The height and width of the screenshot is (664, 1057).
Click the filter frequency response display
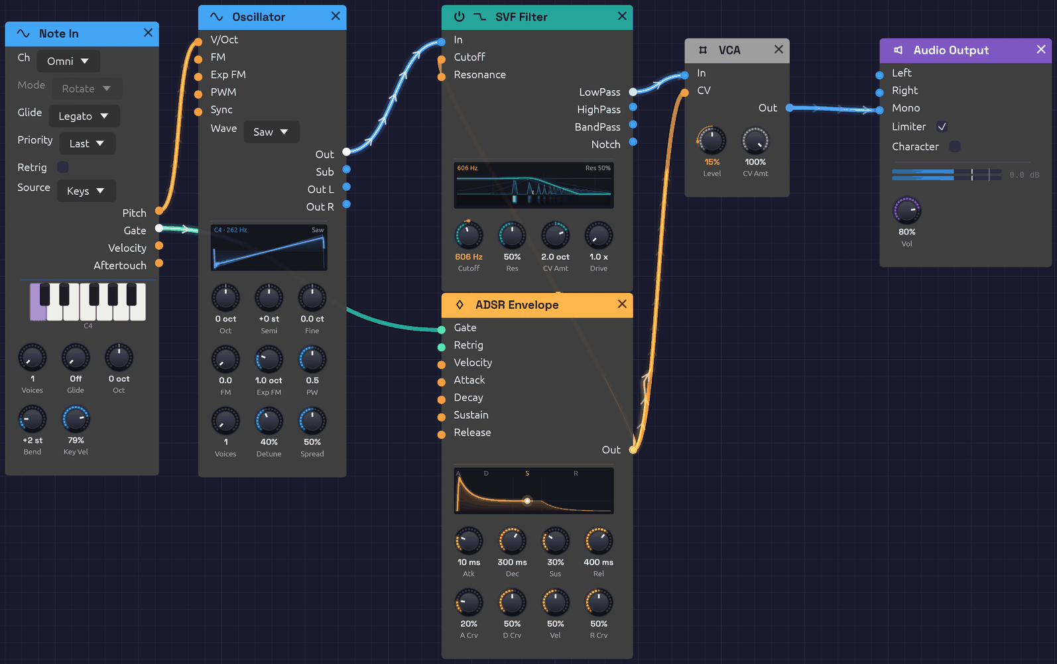pos(534,186)
